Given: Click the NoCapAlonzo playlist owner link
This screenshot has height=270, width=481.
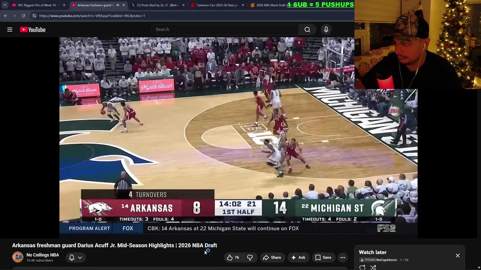Looking at the screenshot, I should point(386,260).
